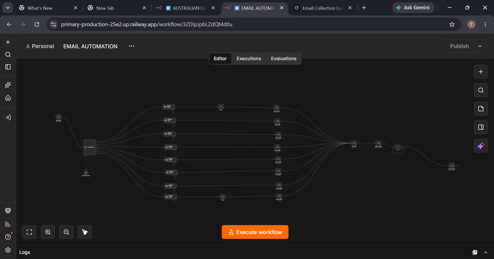
Task: Click the Execute workflow button
Action: (255, 232)
